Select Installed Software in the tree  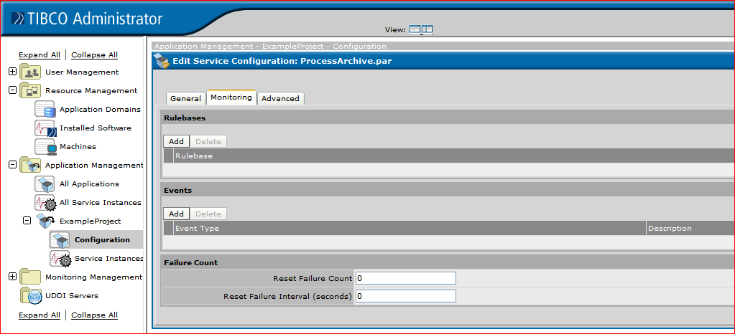click(95, 128)
